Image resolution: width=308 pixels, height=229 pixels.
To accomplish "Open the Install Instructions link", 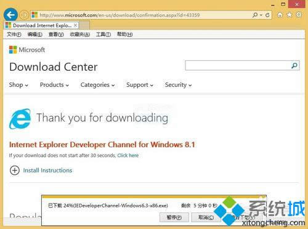I will 47,171.
